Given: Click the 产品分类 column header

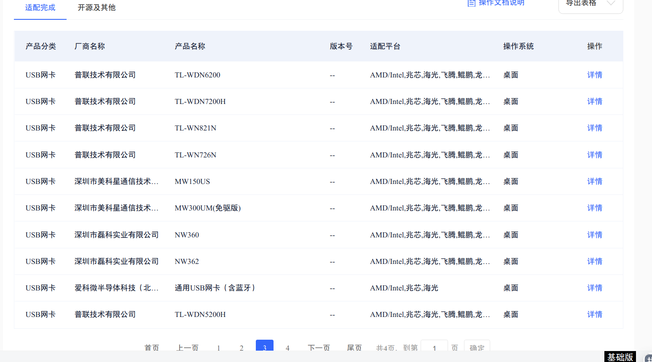Looking at the screenshot, I should point(41,46).
